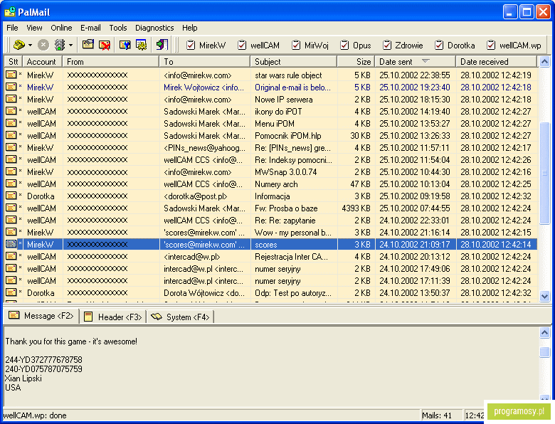
Task: Click the message pane scrollbar thumb
Action: 544,352
